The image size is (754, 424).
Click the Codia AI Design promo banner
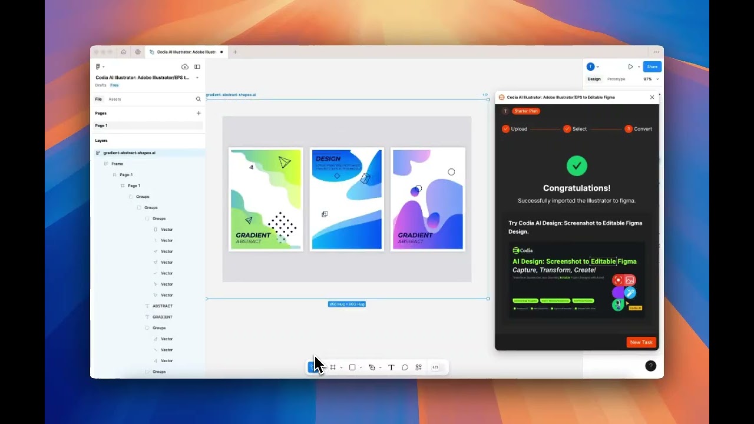577,280
